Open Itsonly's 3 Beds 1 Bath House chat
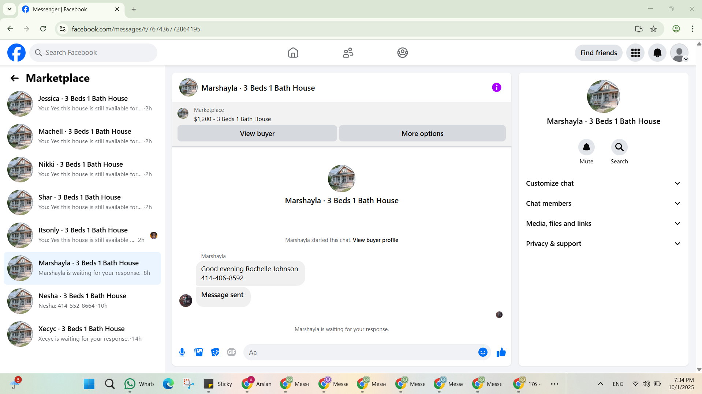This screenshot has height=394, width=702. [82, 235]
